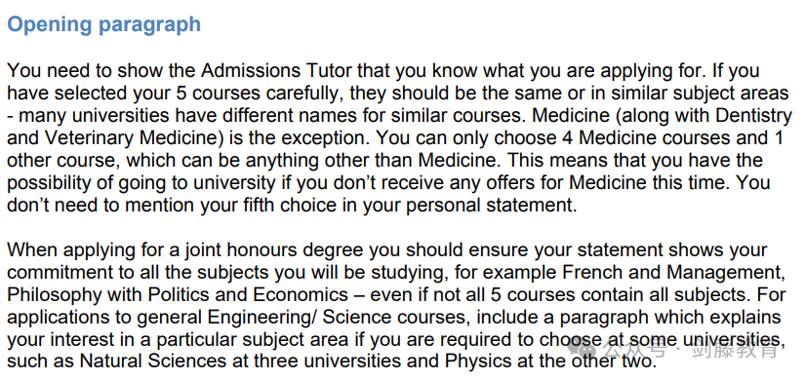
Task: Click the '剑藤教育' watermark text
Action: (x=736, y=350)
